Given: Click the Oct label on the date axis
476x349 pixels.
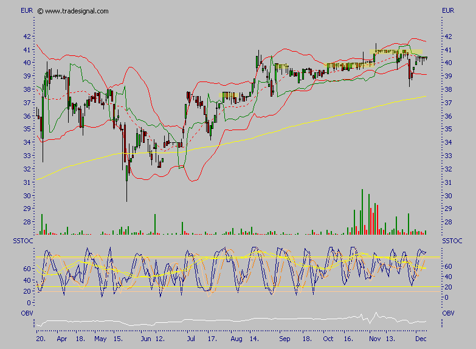Looking at the screenshot, I should click(x=328, y=339).
